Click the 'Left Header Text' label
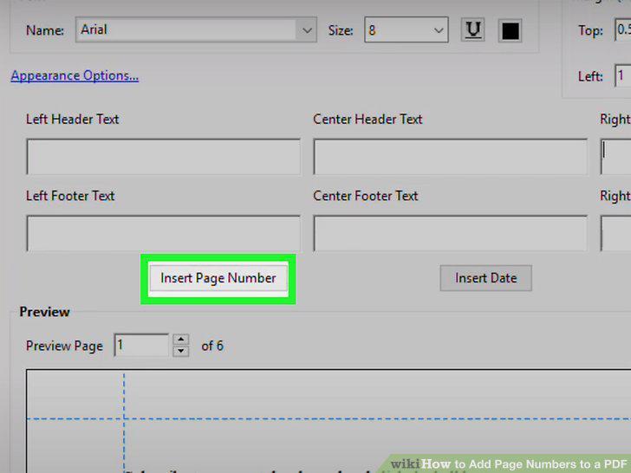 pos(73,120)
